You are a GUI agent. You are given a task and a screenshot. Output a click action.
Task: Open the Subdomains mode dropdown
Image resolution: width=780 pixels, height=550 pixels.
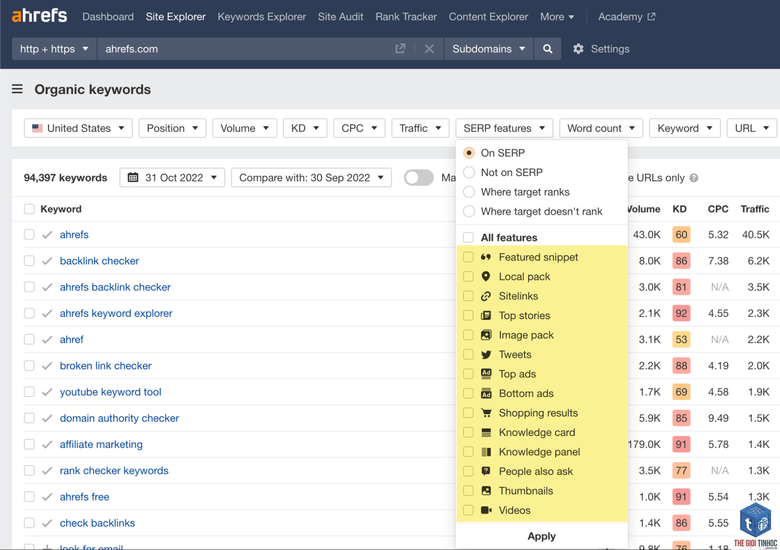(x=489, y=49)
